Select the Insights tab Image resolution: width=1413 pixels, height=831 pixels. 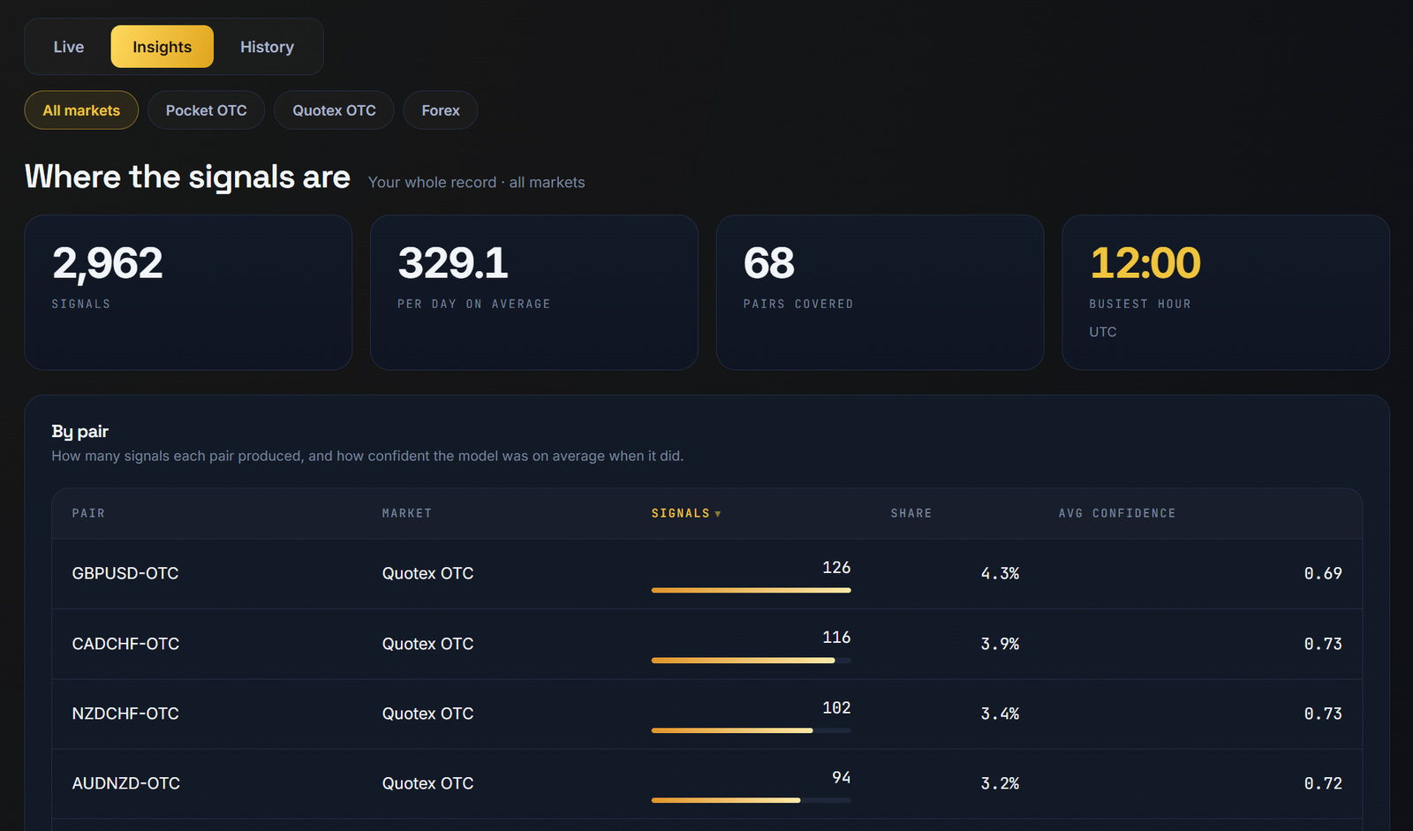pyautogui.click(x=162, y=47)
